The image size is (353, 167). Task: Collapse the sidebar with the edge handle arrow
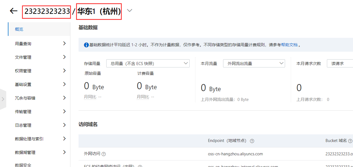pyautogui.click(x=3, y=99)
